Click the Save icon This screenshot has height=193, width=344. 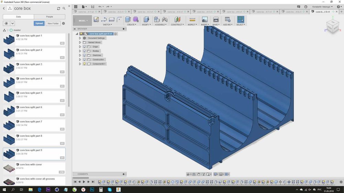pos(93,7)
